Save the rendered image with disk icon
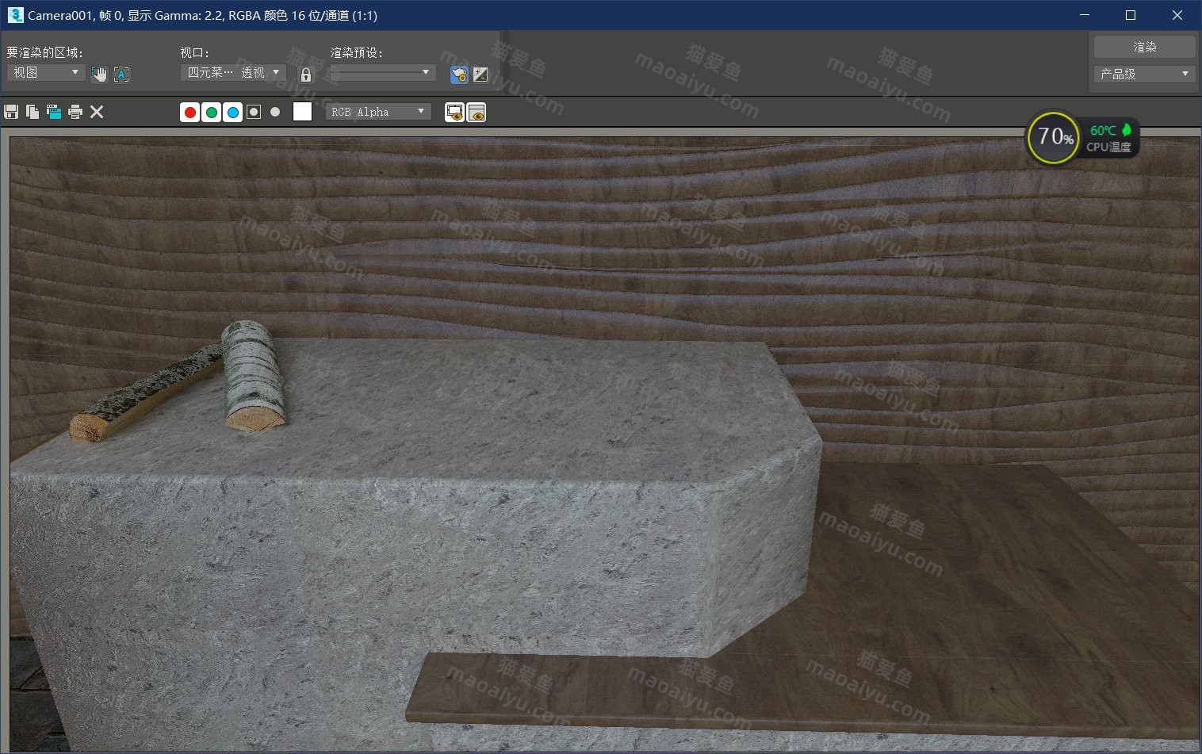 [11, 112]
